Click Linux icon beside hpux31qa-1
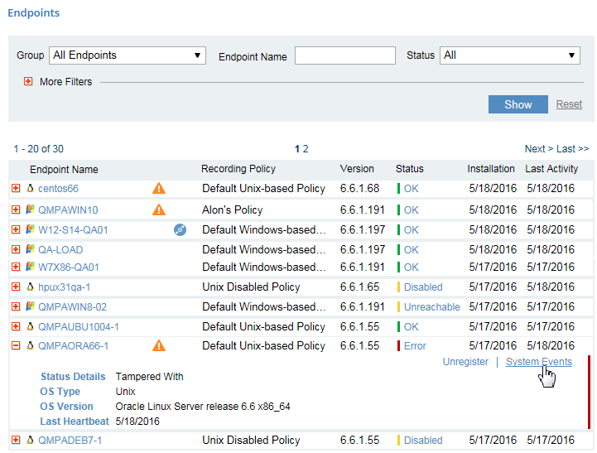This screenshot has width=597, height=453. (30, 287)
